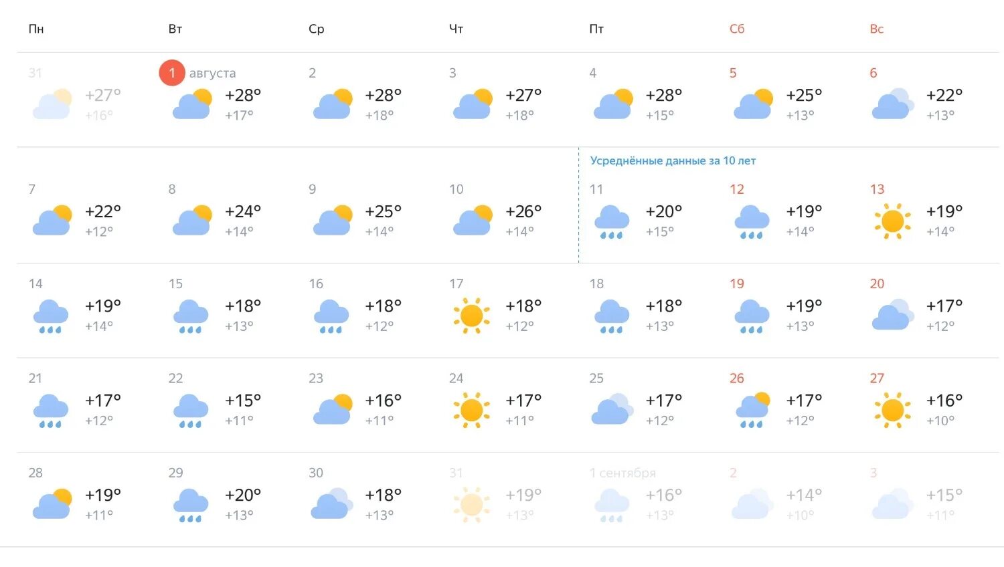Open the Усреднённые данные за 10 лет link
Image resolution: width=1004 pixels, height=567 pixels.
click(x=673, y=160)
